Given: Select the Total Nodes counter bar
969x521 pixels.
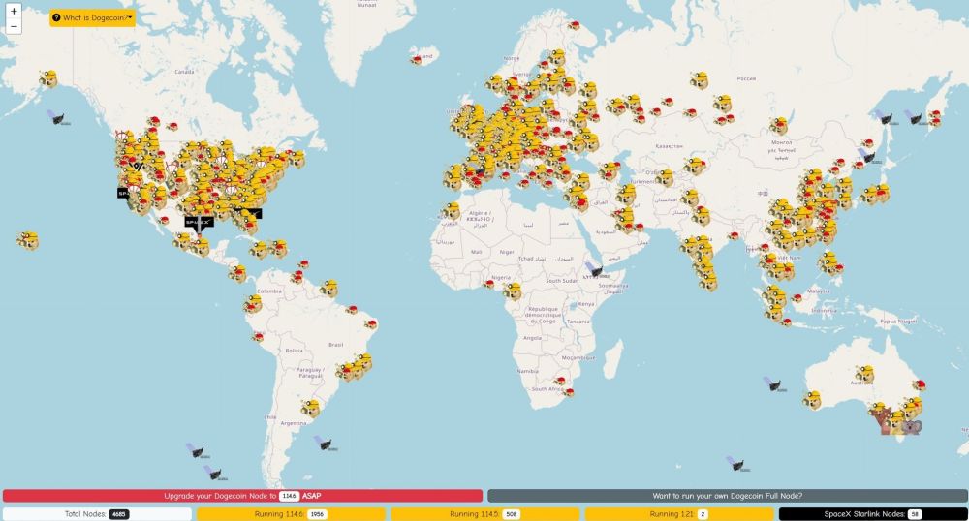Looking at the screenshot, I should pos(97,514).
